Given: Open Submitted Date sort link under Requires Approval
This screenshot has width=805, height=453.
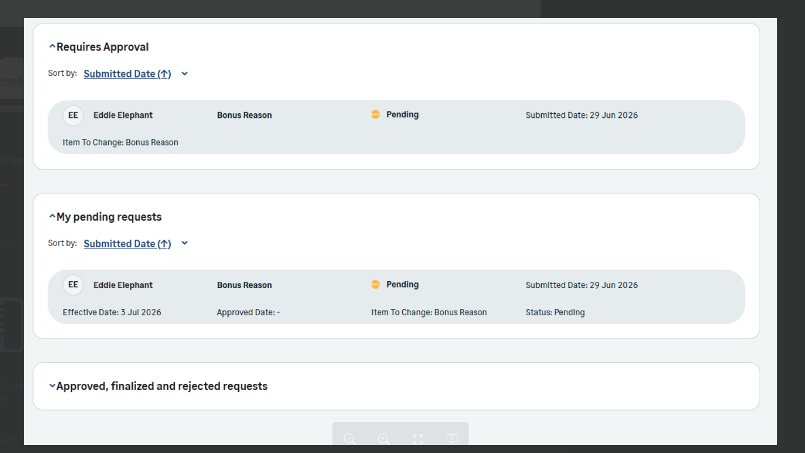Looking at the screenshot, I should tap(127, 74).
